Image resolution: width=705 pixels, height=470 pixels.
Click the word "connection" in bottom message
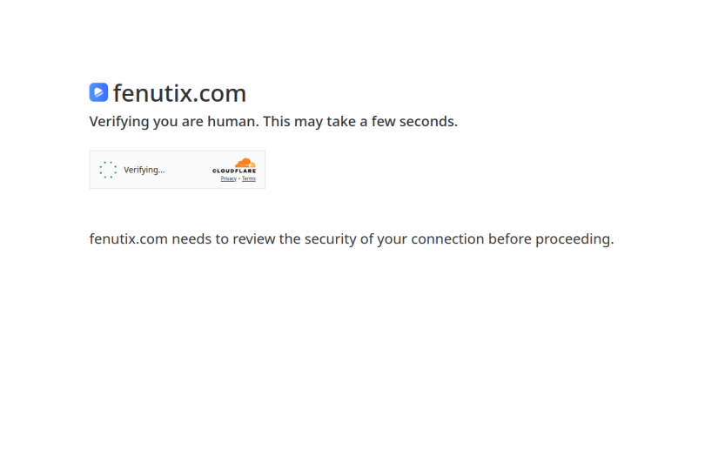coord(447,238)
